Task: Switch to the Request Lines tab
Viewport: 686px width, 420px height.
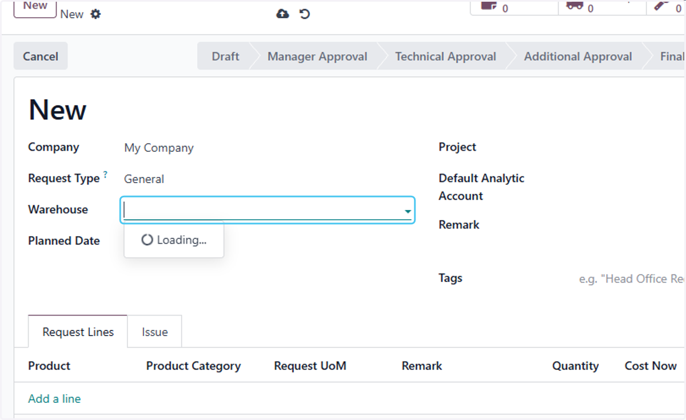Action: point(78,332)
